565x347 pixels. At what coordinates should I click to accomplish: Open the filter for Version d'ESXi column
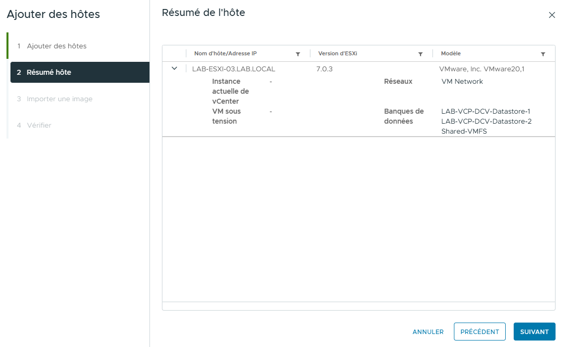coord(420,53)
